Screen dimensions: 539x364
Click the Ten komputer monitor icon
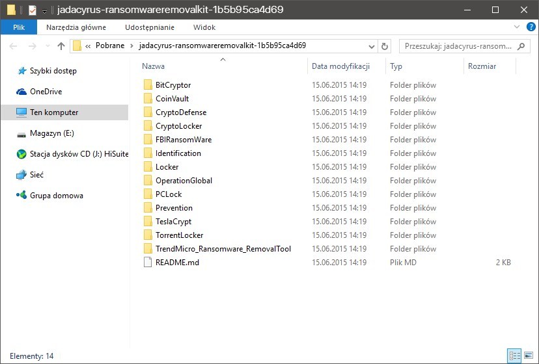pyautogui.click(x=21, y=112)
